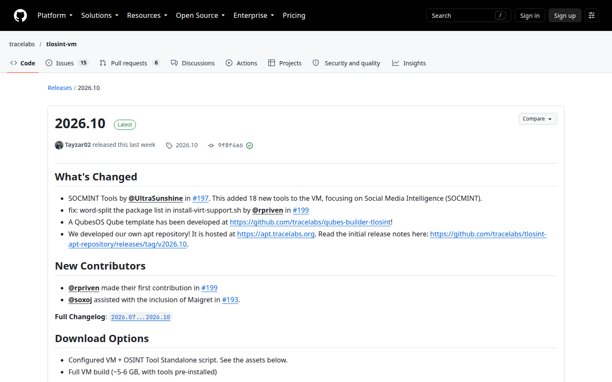This screenshot has height=382, width=612.
Task: Expand the Platform dropdown menu
Action: tap(55, 15)
